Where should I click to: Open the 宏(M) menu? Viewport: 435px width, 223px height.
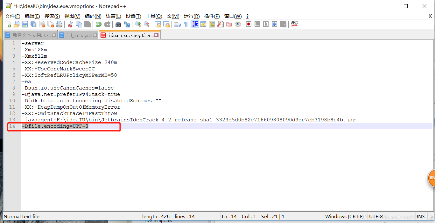click(x=173, y=16)
